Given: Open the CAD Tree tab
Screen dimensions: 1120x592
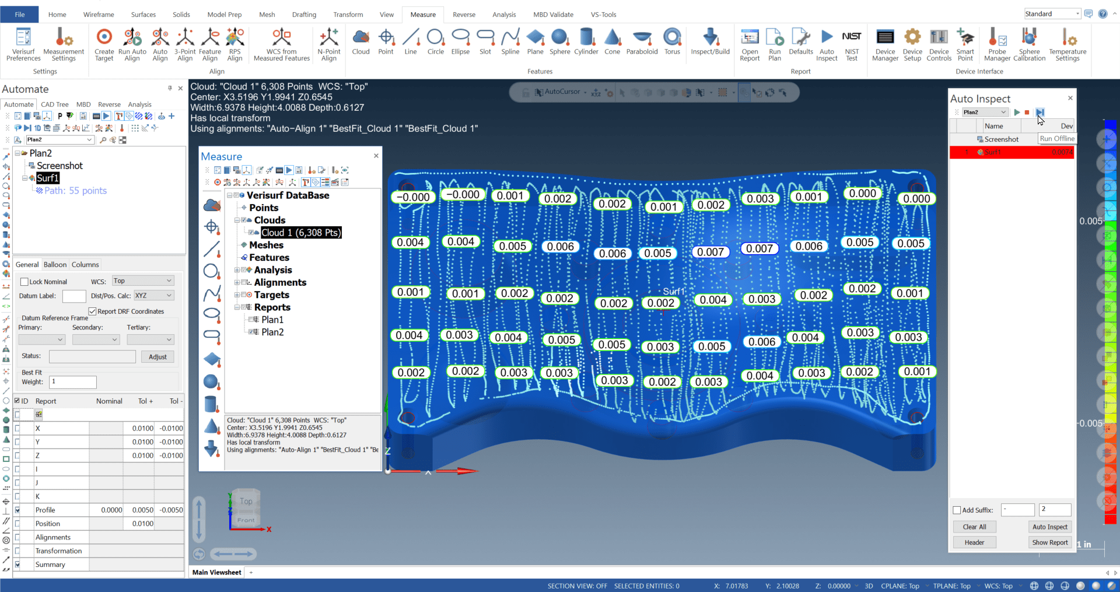Looking at the screenshot, I should tap(55, 104).
